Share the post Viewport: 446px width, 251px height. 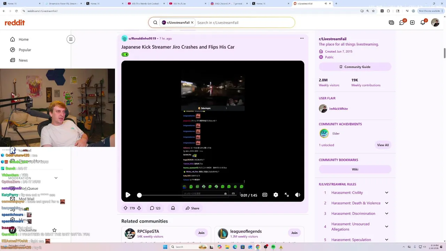click(192, 208)
